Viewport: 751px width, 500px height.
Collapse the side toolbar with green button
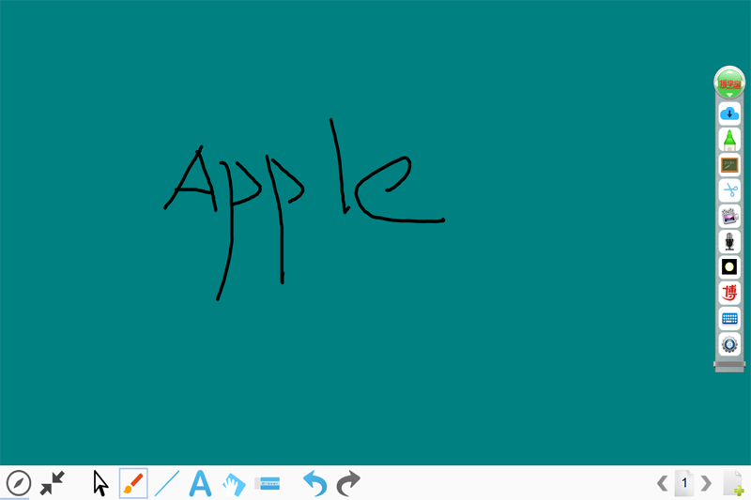(x=729, y=83)
